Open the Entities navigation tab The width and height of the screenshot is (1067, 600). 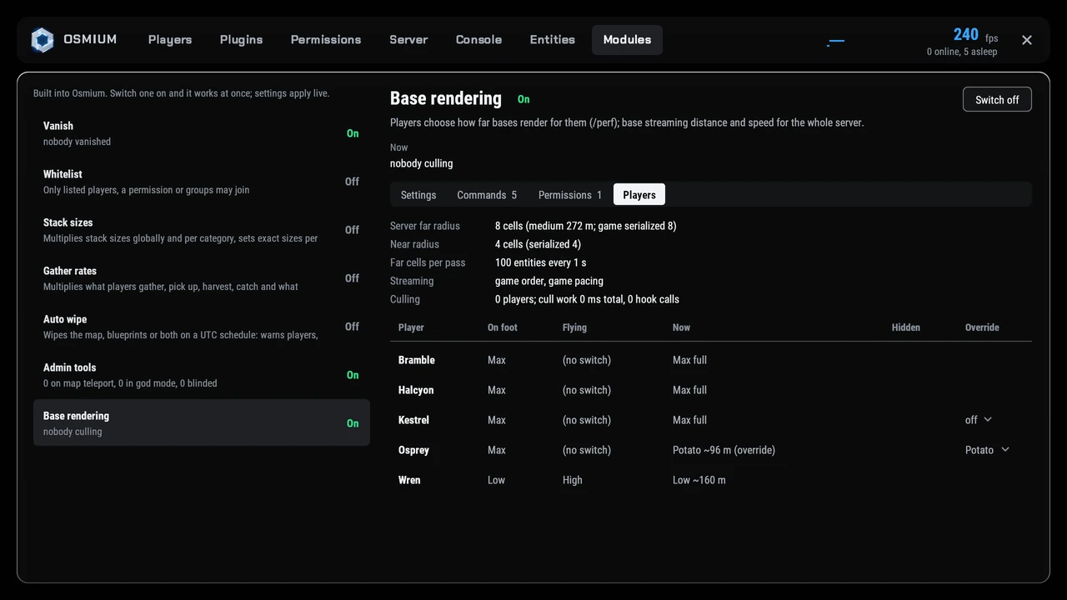[x=553, y=40]
